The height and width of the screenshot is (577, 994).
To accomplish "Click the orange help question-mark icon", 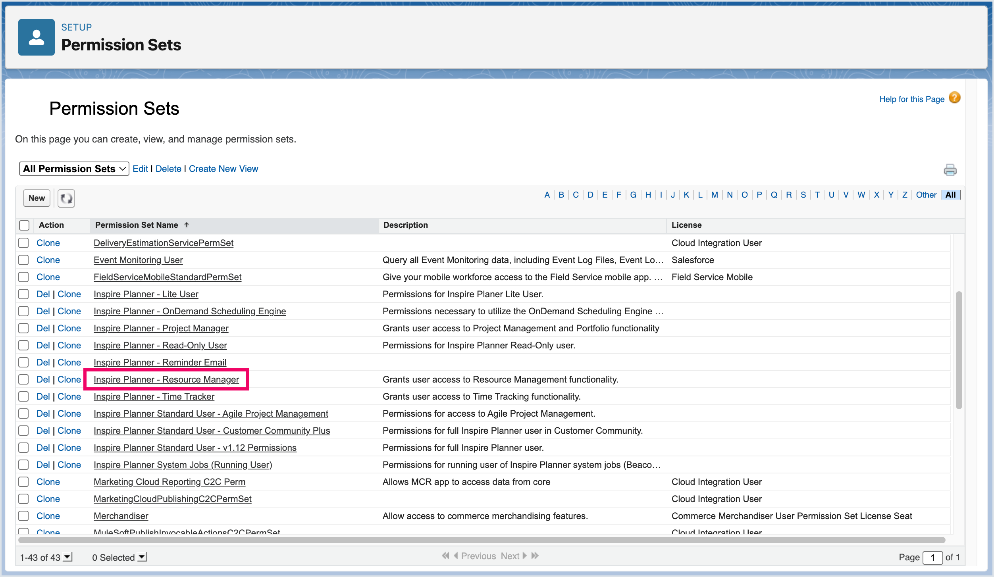I will pos(955,98).
